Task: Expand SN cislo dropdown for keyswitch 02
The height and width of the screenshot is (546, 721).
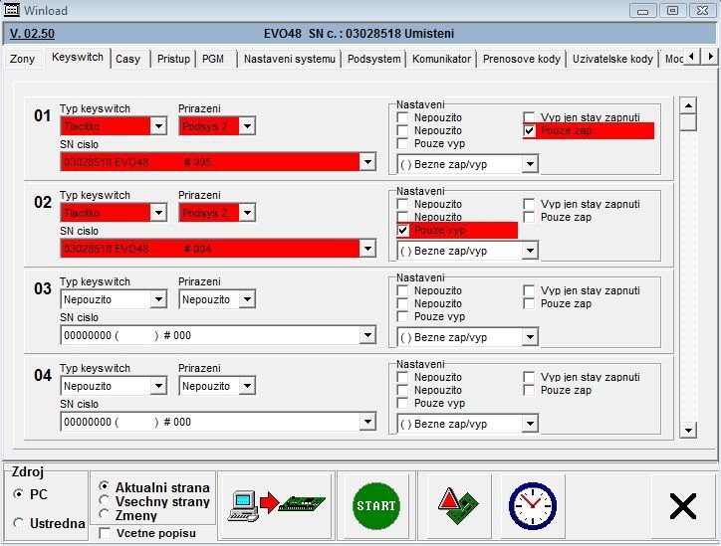Action: click(366, 249)
